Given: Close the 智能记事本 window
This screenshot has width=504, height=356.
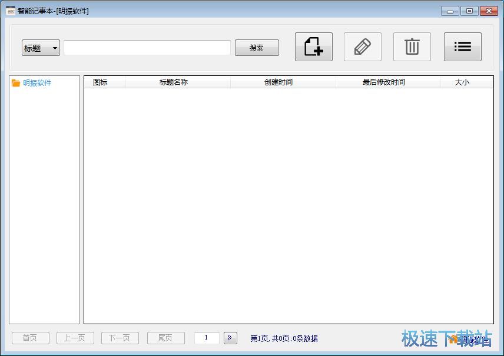Looking at the screenshot, I should coord(489,11).
